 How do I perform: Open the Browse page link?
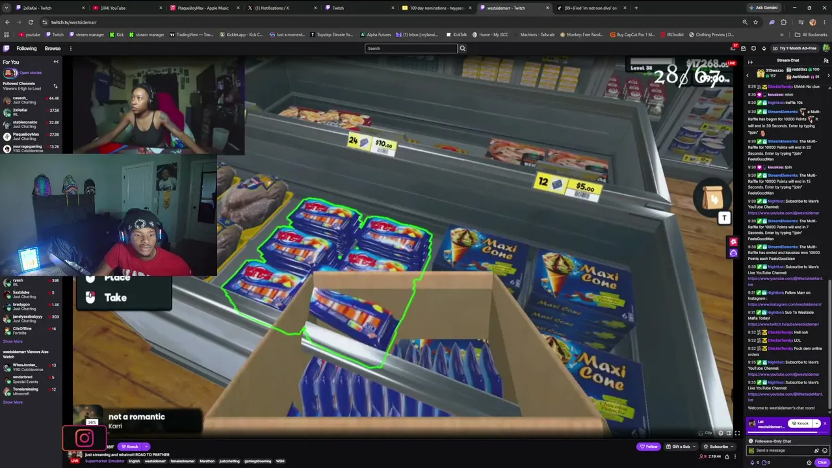(53, 48)
